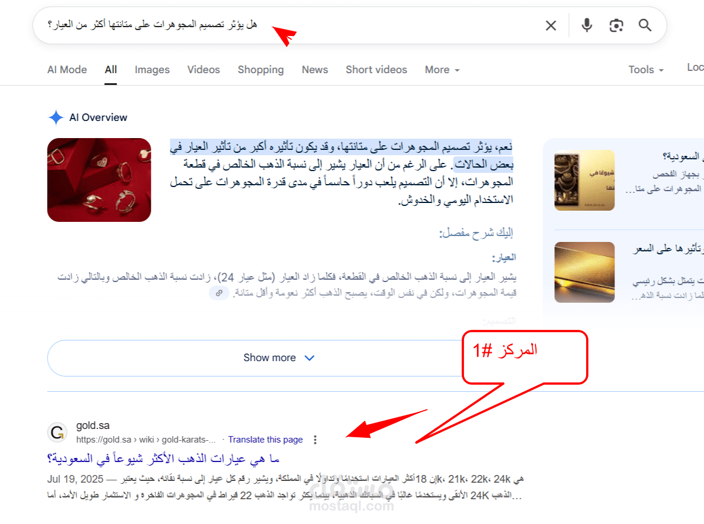Expand AI Overview with Show more
The width and height of the screenshot is (704, 524).
pos(278,358)
